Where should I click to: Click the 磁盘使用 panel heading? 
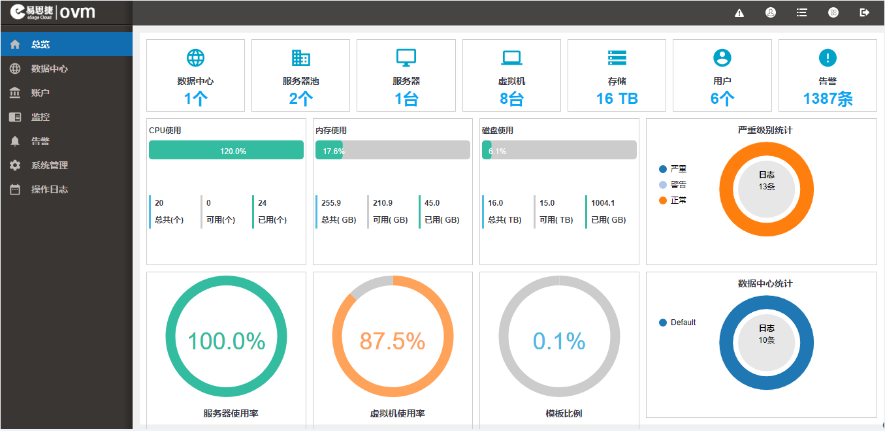498,131
